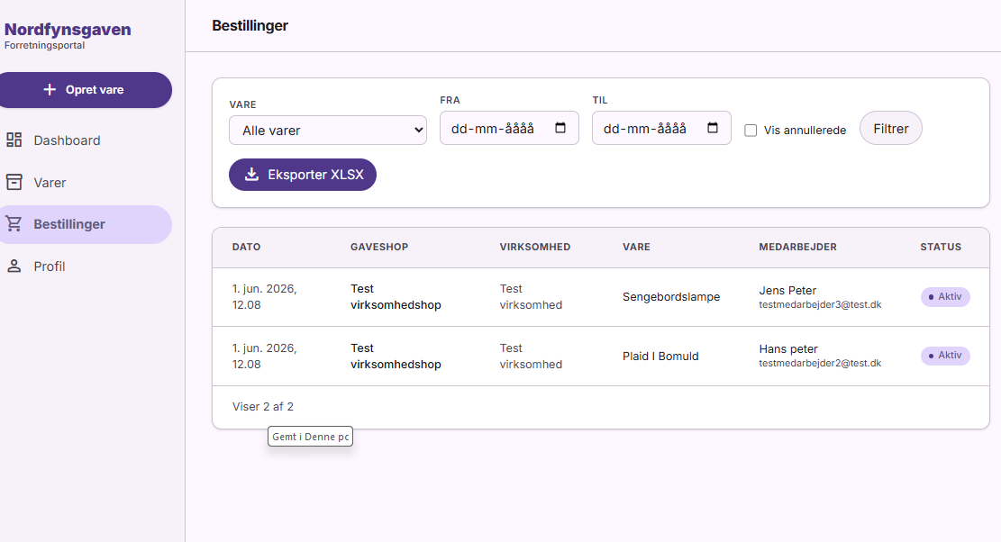This screenshot has width=1001, height=542.
Task: Focus the Fra date input field
Action: click(x=509, y=128)
